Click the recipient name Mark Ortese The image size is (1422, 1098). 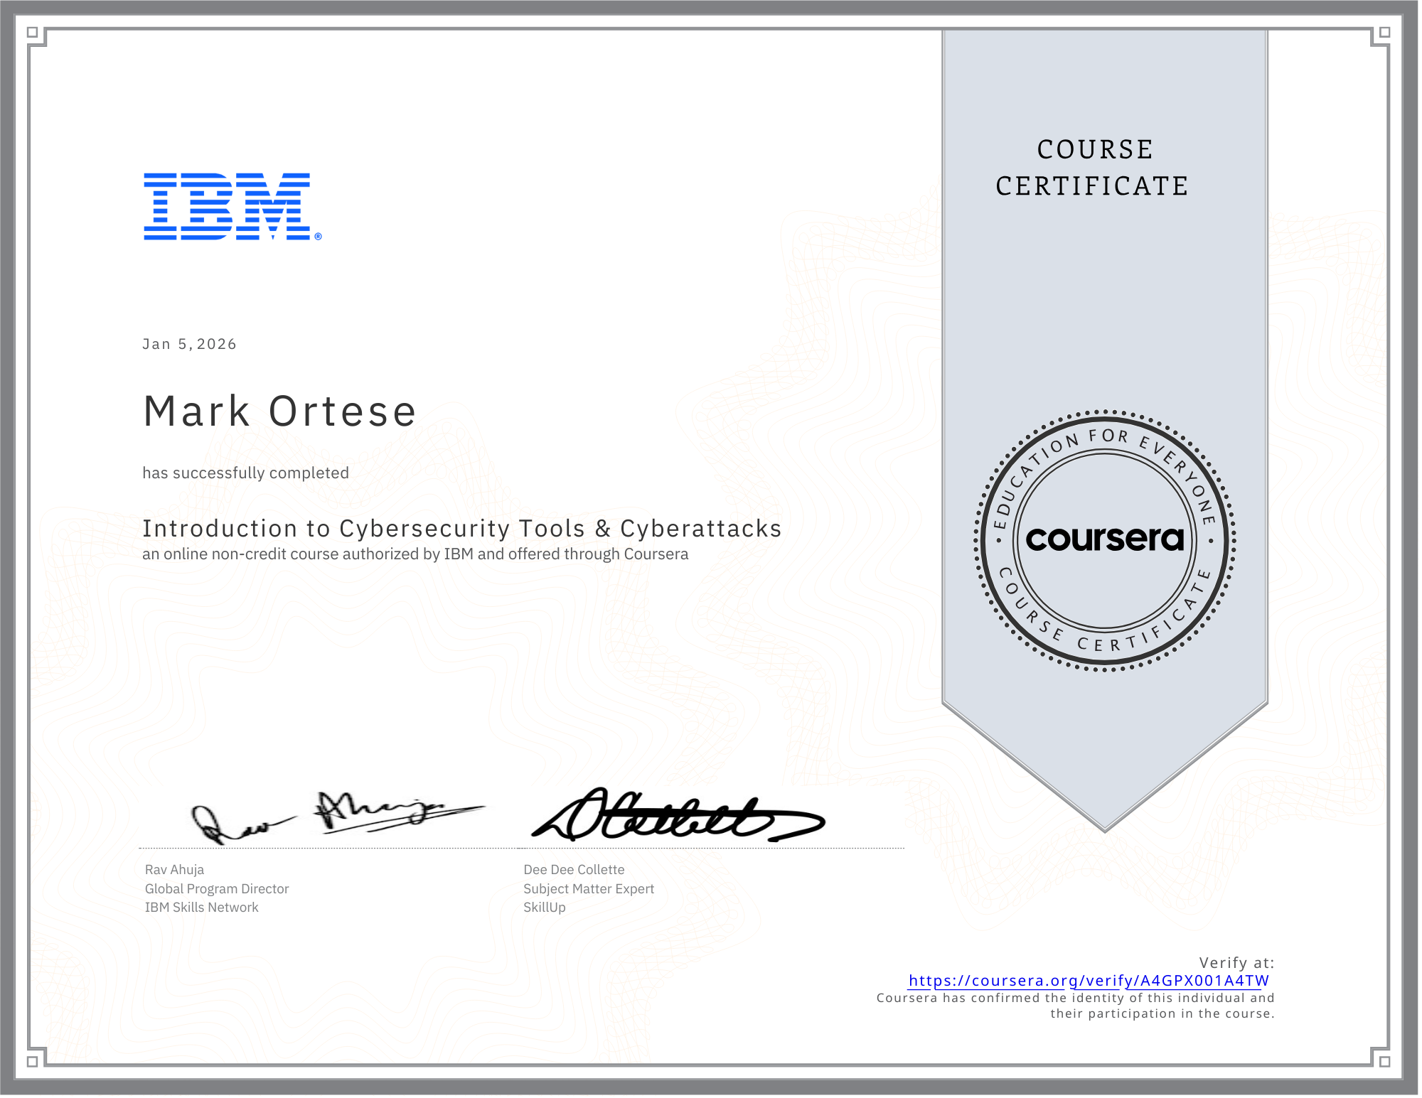[x=279, y=410]
